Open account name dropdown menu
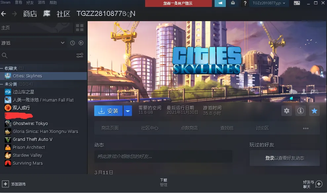 [269, 3]
